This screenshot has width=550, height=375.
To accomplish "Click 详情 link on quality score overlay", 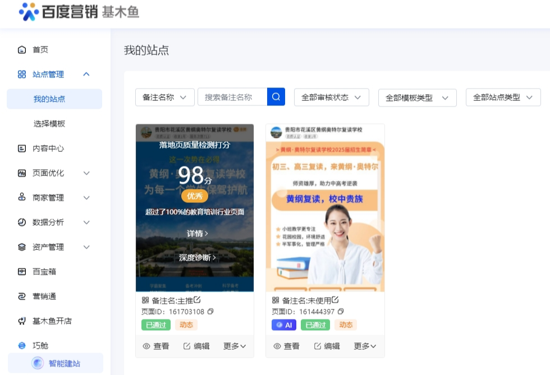I will point(197,233).
